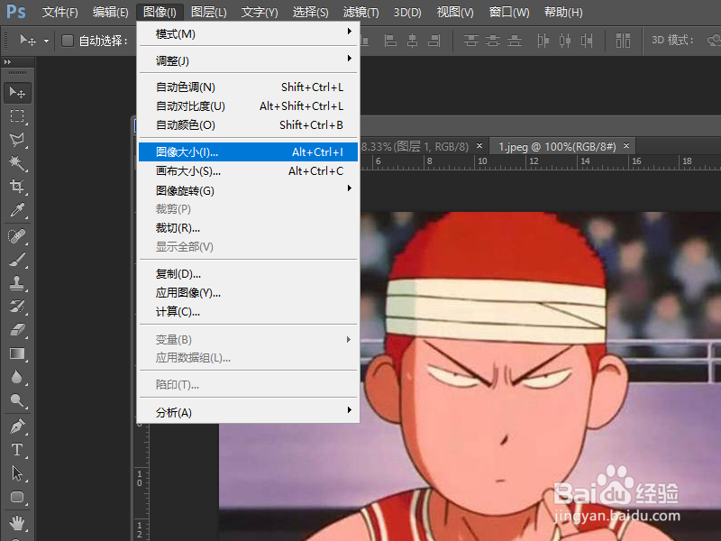Open the 帮助(H) menu
The height and width of the screenshot is (541, 721).
click(563, 12)
